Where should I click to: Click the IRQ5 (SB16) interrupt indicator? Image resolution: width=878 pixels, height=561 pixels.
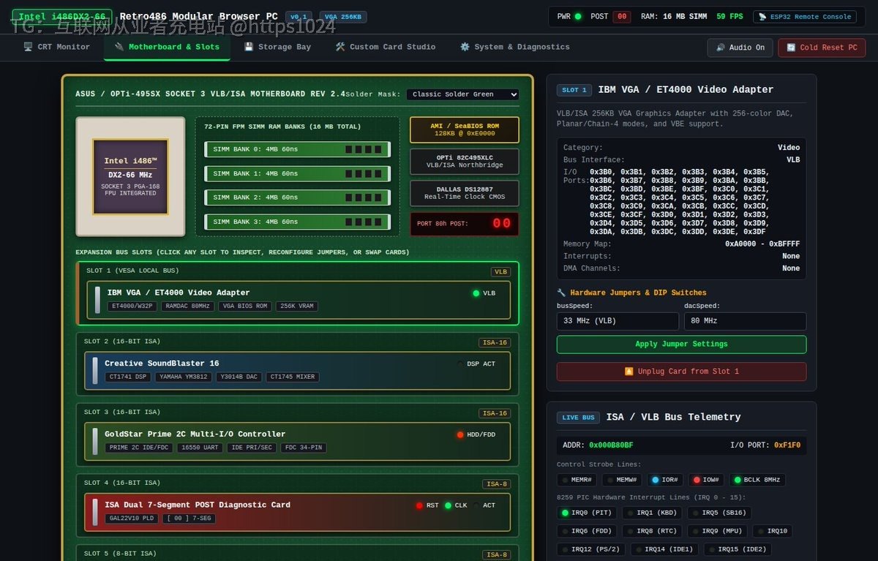point(719,513)
